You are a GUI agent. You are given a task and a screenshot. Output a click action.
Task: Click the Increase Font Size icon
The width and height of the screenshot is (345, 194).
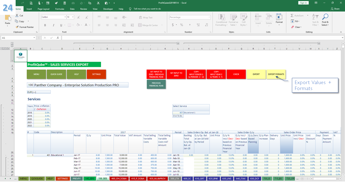[x=78, y=17]
